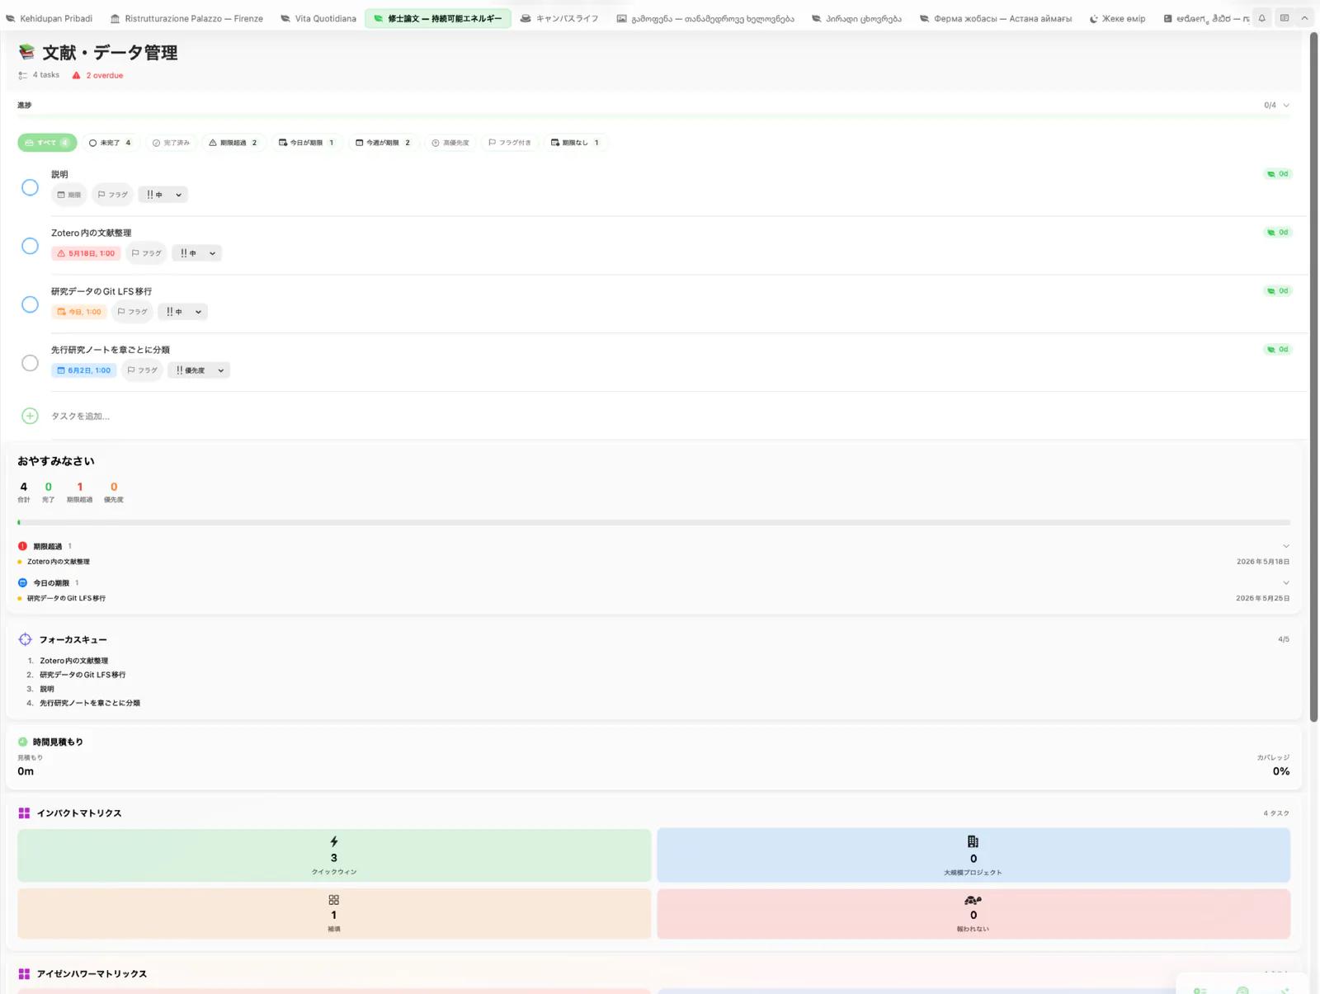Select 説明 in the focus queue
Image resolution: width=1320 pixels, height=994 pixels.
(47, 689)
